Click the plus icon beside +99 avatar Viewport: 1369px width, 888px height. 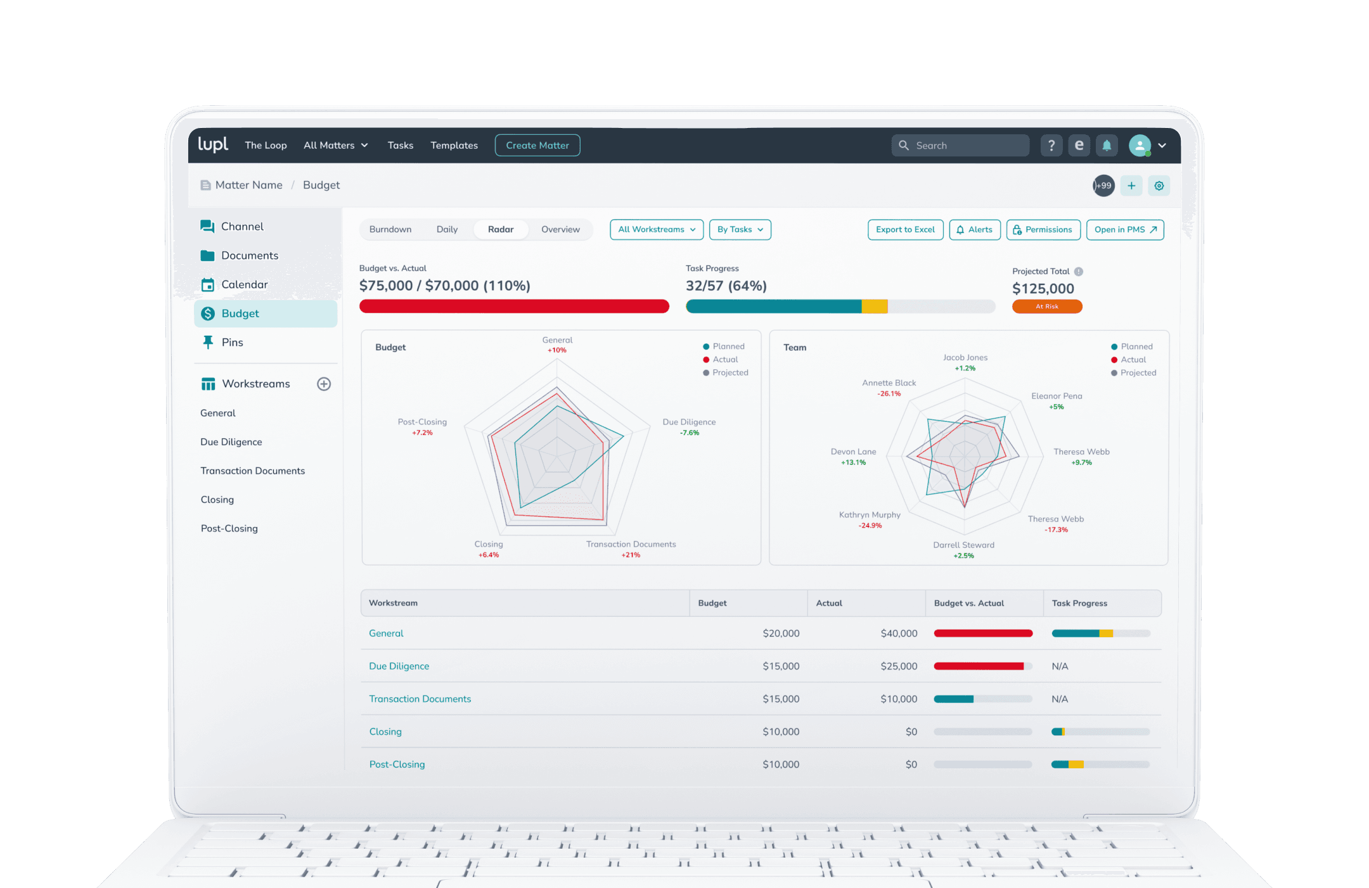click(x=1131, y=186)
